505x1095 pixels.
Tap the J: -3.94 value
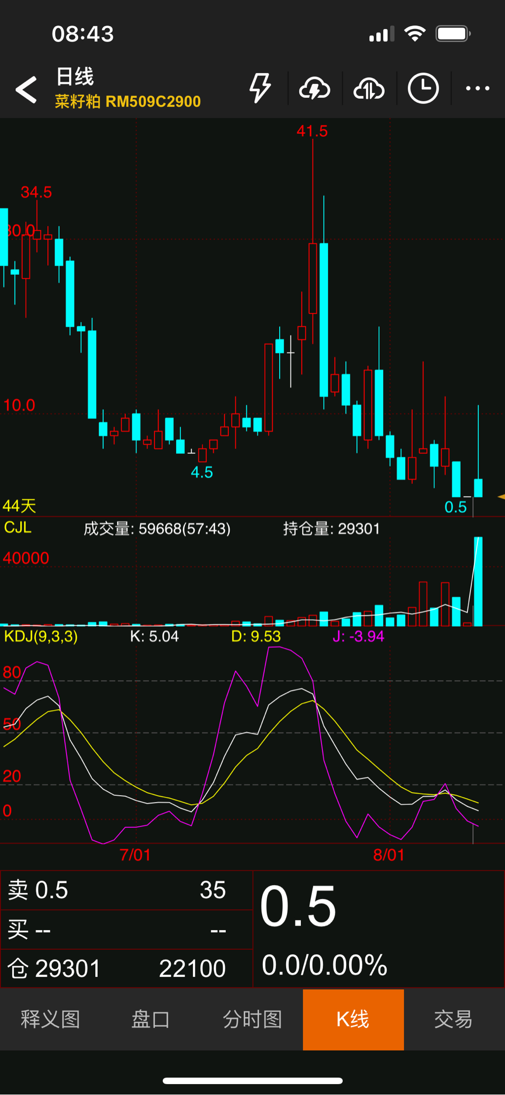click(359, 636)
